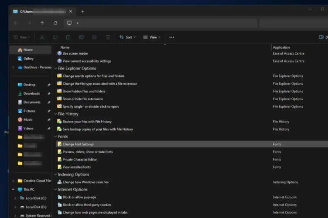
Task: Expand the Creative Cloud Files node
Action: pyautogui.click(x=13, y=181)
